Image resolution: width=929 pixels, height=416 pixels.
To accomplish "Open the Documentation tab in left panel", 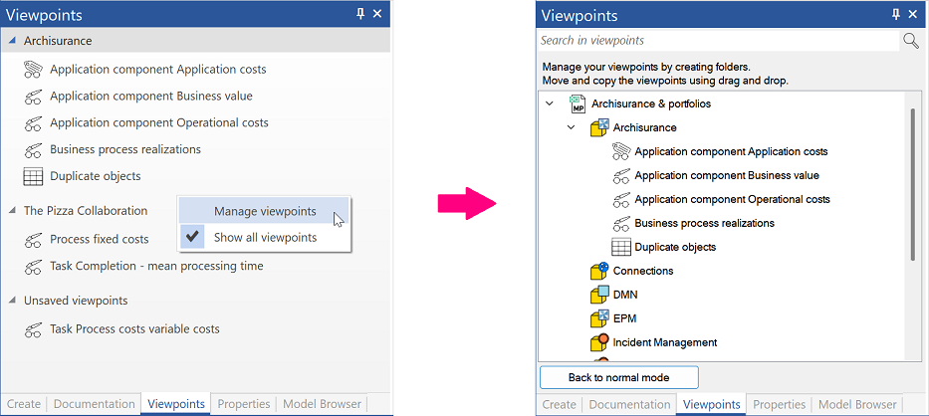I will (95, 404).
